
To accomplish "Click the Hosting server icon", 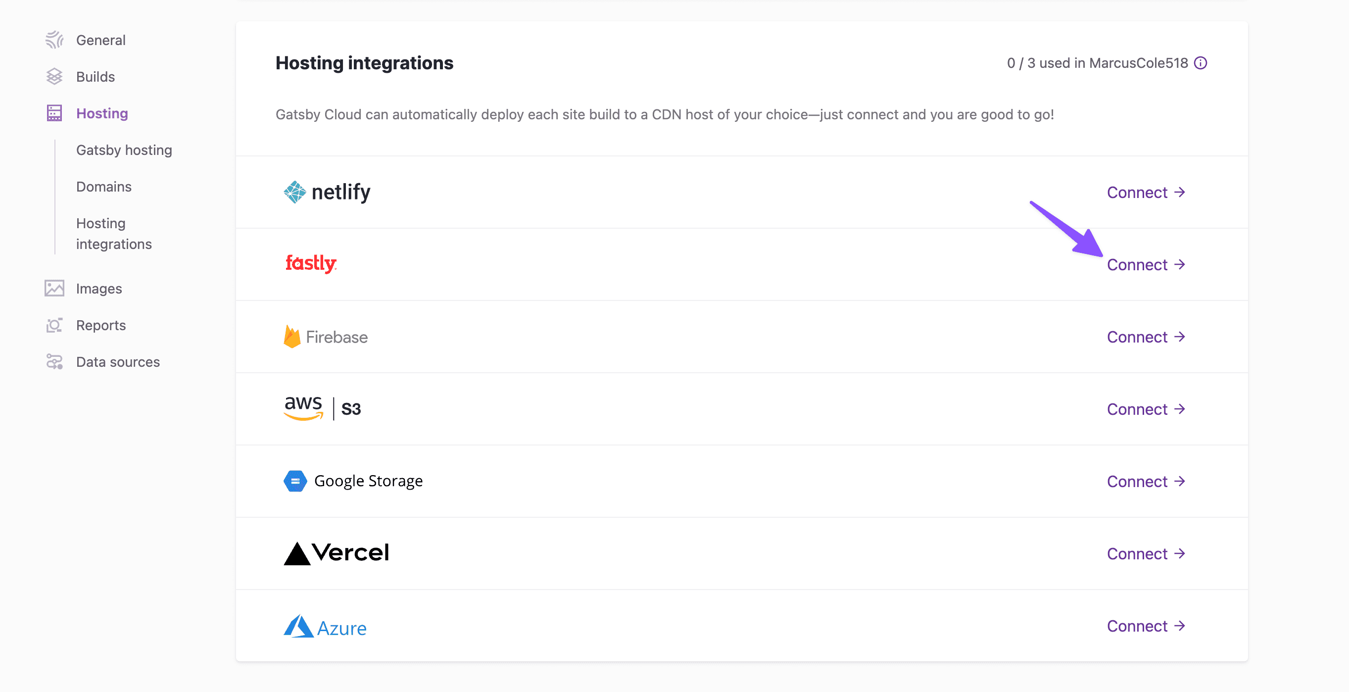I will pos(54,113).
